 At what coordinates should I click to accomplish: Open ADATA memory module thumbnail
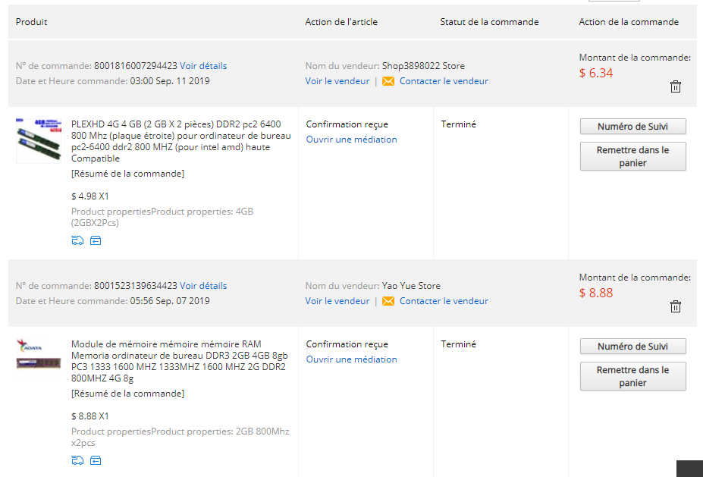click(x=39, y=355)
